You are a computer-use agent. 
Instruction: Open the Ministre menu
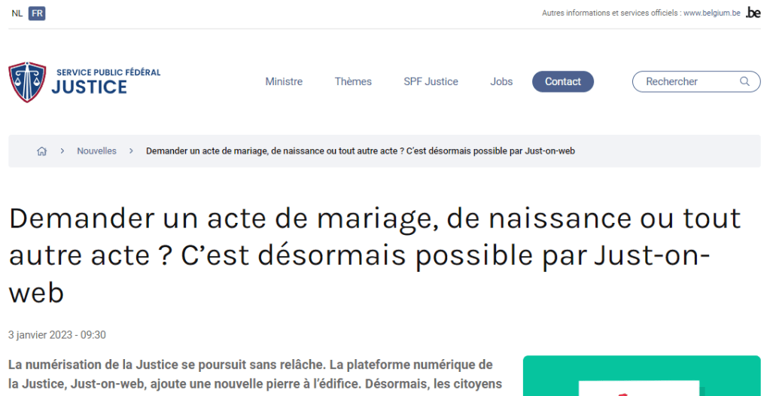coord(284,81)
